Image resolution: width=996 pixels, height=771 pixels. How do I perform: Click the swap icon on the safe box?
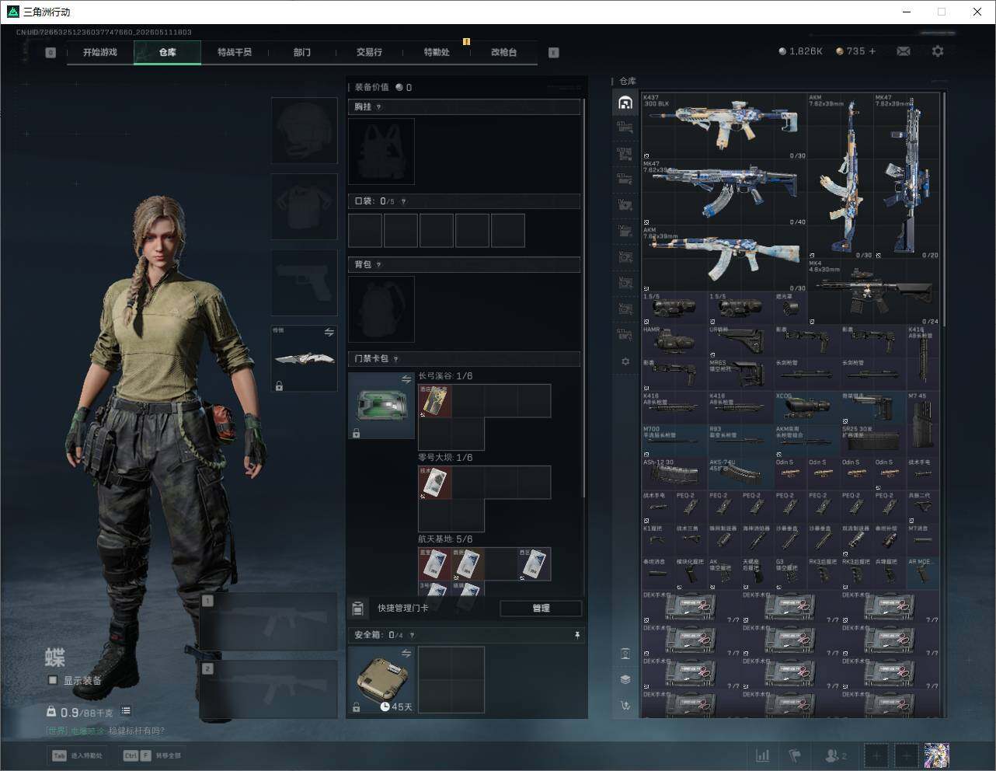click(x=406, y=654)
